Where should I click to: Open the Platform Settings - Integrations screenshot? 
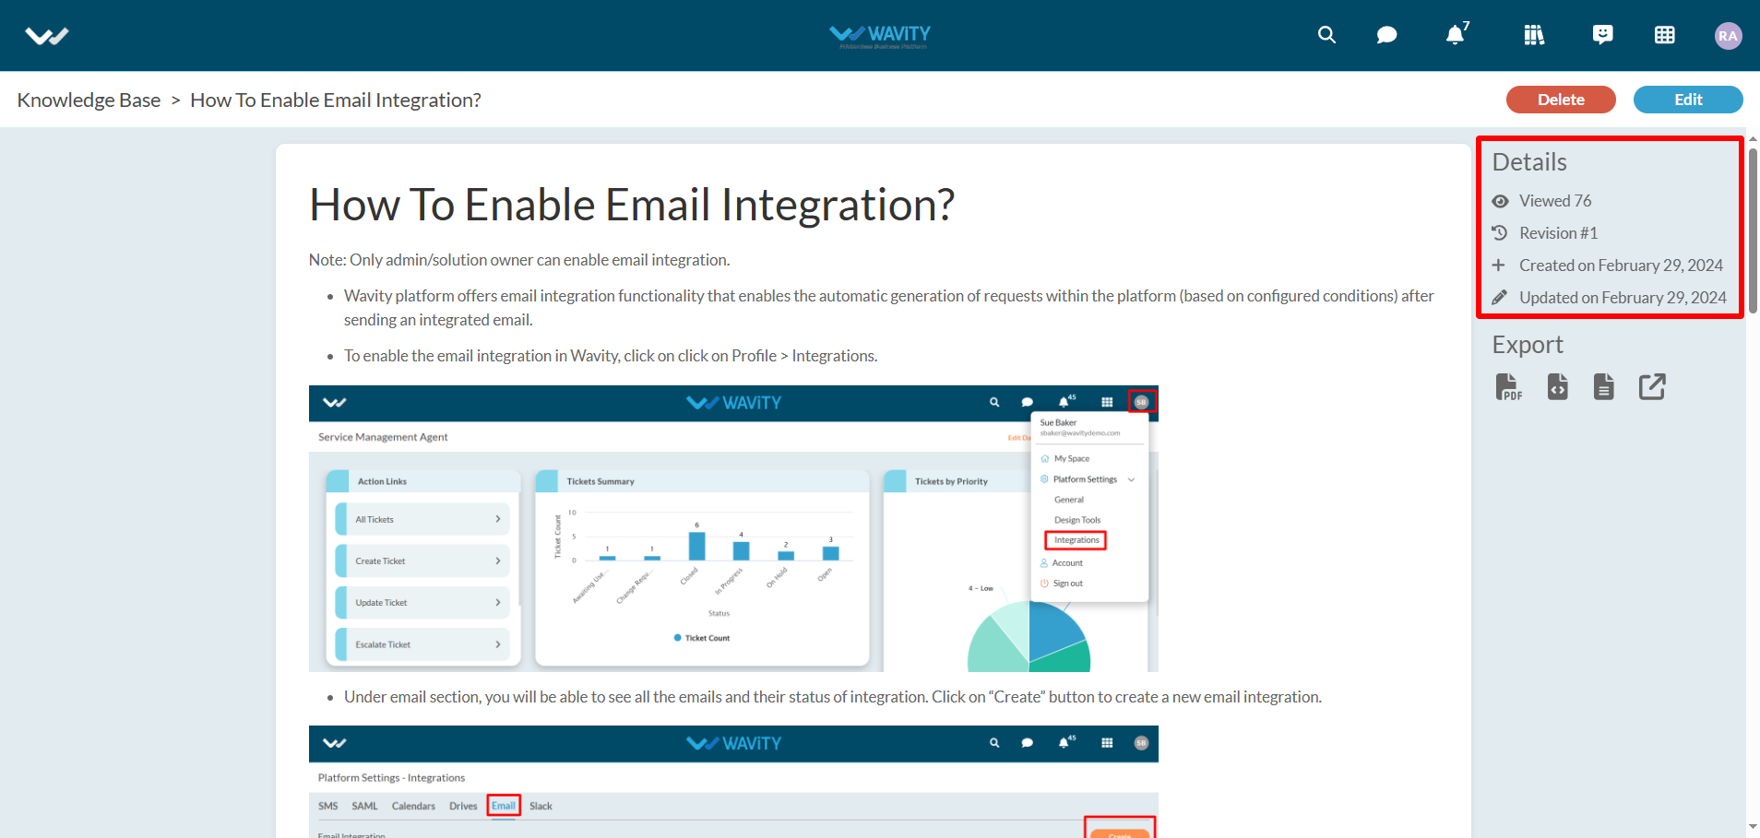point(733,782)
